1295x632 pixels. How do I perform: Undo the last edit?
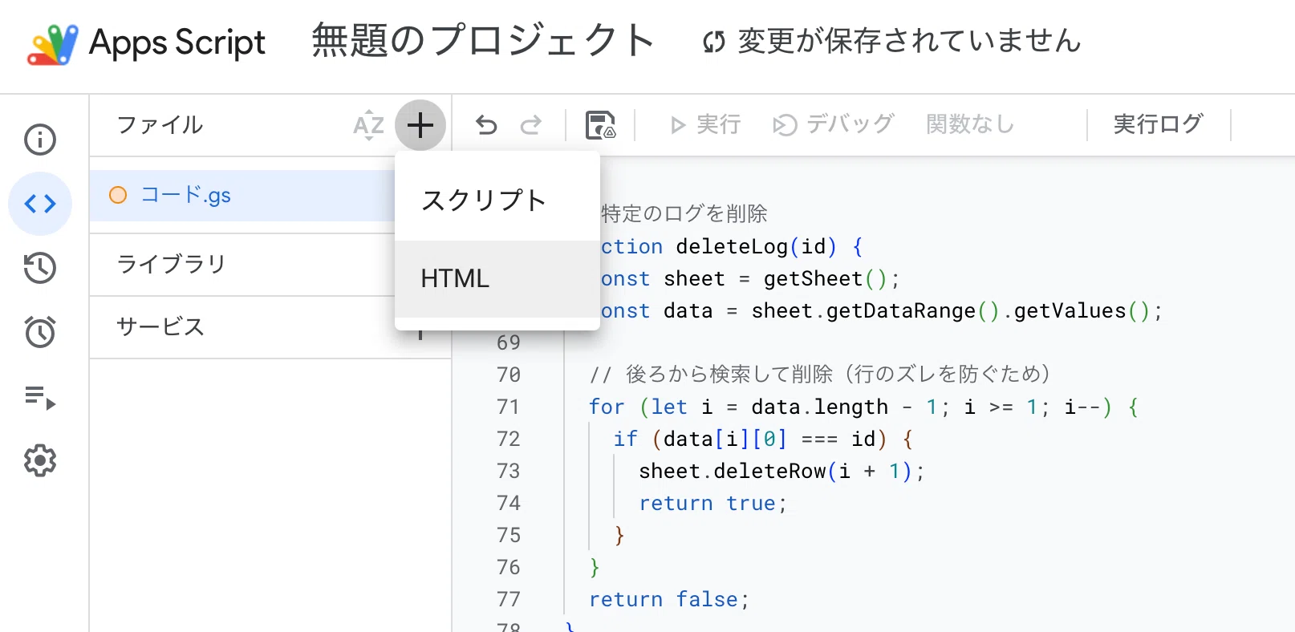[486, 125]
